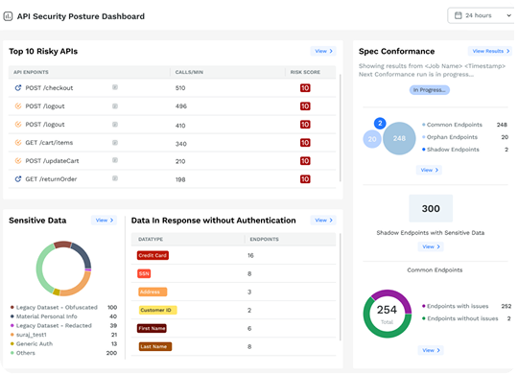Select the Credit Card datatype tag
This screenshot has height=374, width=518.
pos(153,255)
